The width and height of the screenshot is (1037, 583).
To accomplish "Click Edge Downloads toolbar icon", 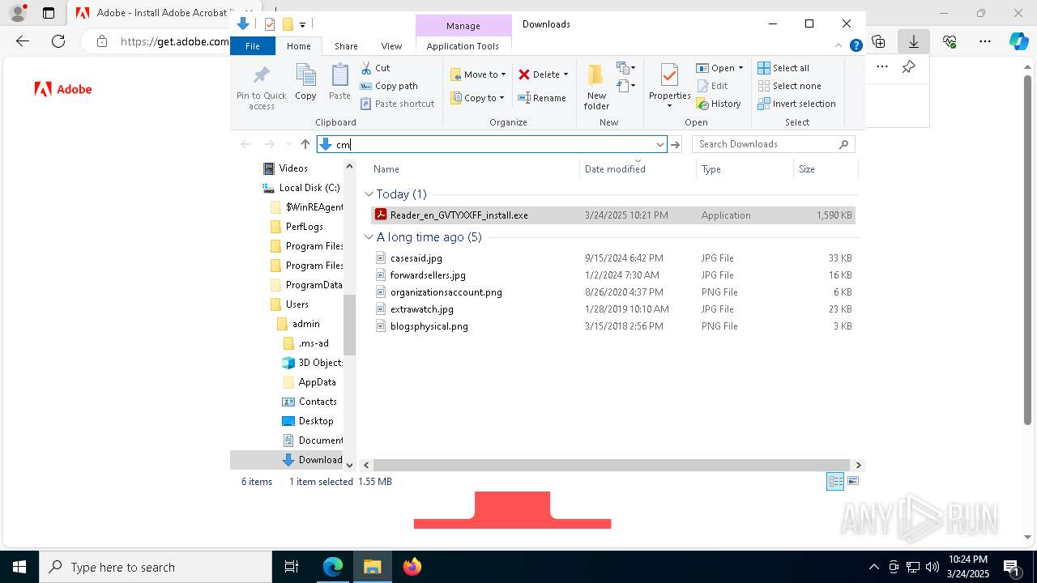I will coord(914,41).
